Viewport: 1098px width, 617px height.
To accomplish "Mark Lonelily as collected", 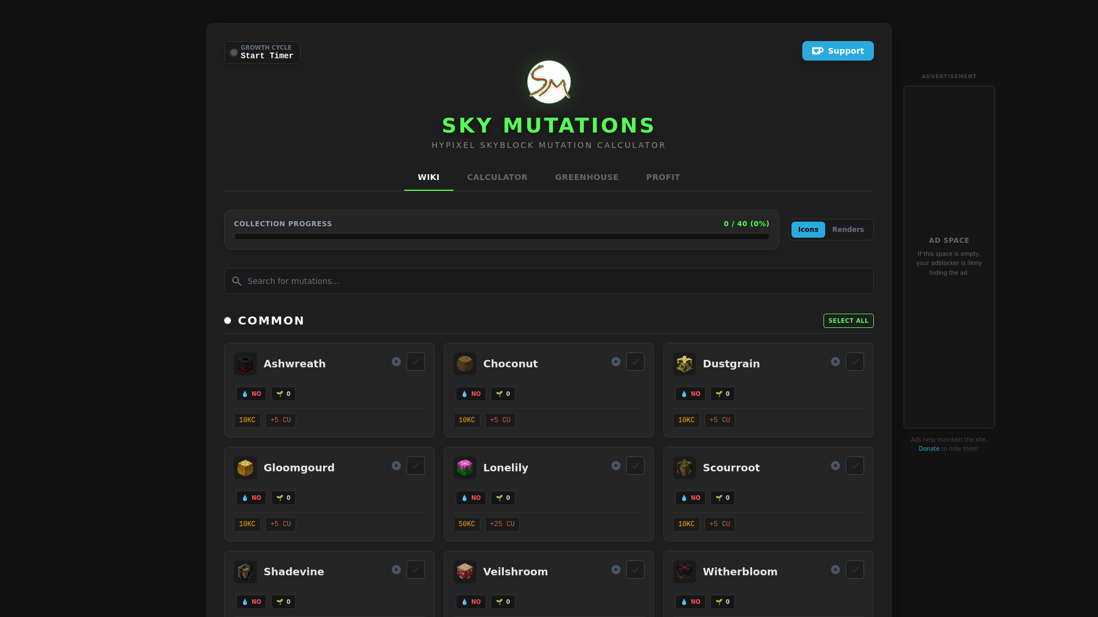I will 635,466.
